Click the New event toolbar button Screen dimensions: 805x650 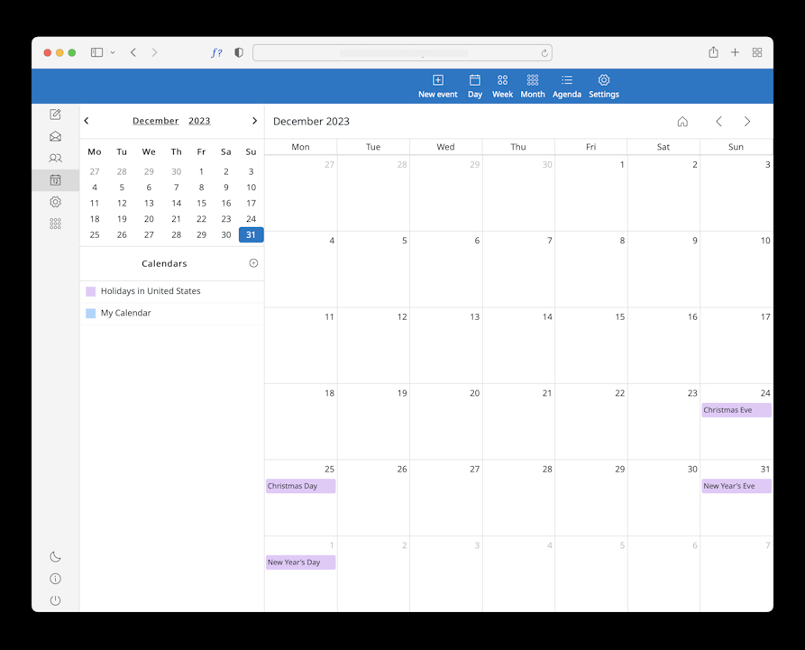[x=437, y=87]
